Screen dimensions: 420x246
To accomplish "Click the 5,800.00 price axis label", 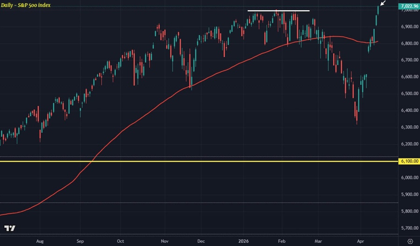I will [410, 211].
